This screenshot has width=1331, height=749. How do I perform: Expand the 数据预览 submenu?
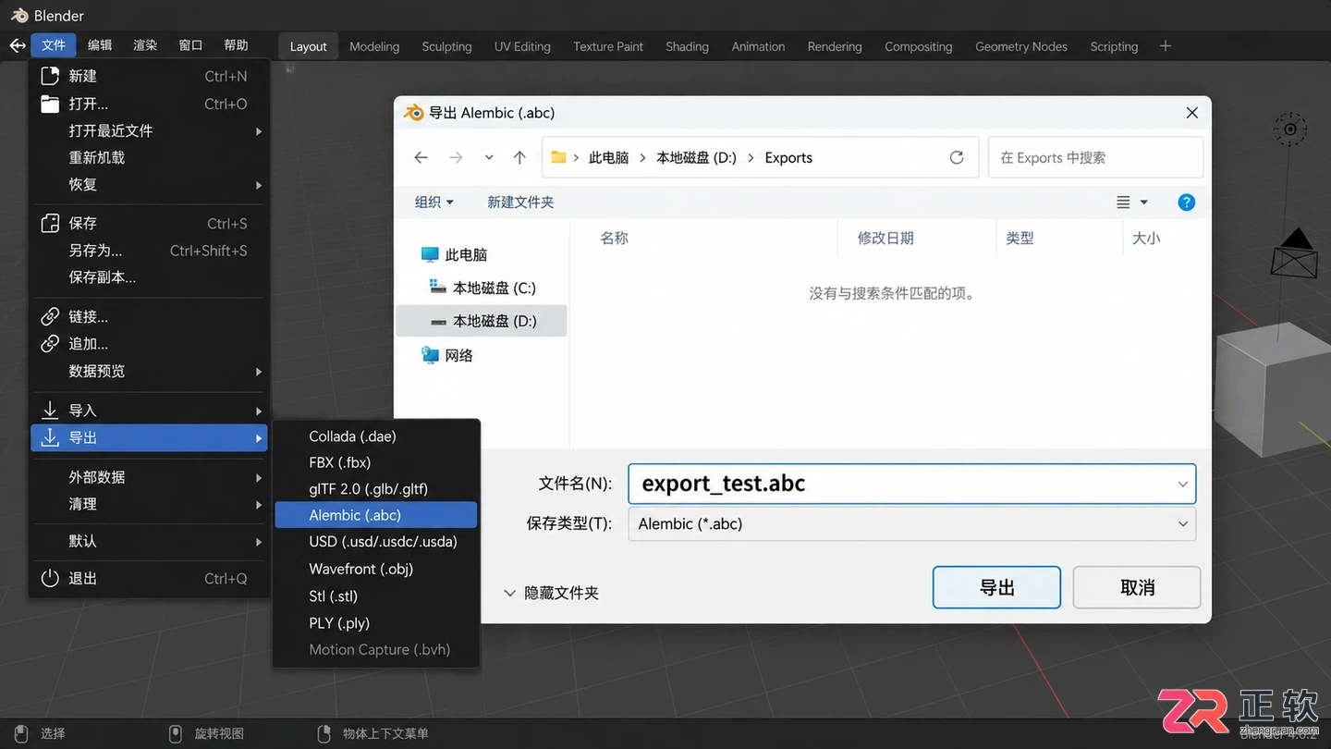click(x=150, y=372)
